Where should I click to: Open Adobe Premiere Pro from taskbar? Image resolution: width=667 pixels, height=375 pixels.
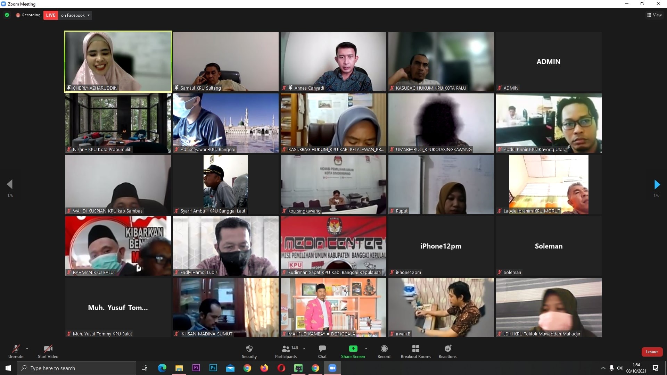196,368
